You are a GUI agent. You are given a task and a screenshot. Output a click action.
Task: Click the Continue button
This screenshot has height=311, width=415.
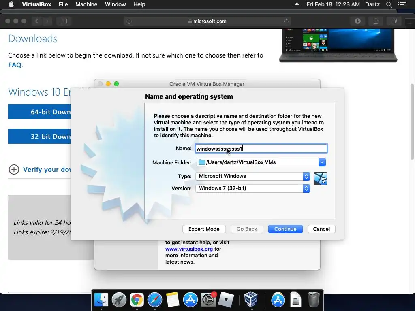click(285, 229)
